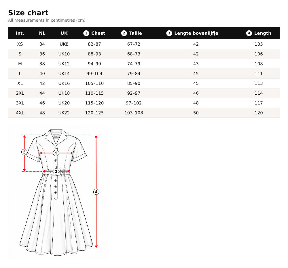Click the Size chart heading
The image size is (288, 268).
click(28, 13)
